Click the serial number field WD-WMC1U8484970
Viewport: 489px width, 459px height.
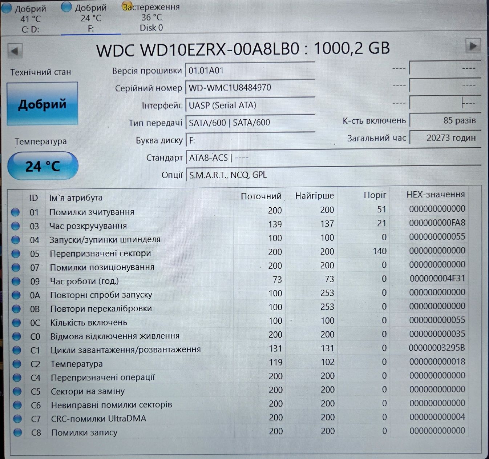pyautogui.click(x=250, y=88)
